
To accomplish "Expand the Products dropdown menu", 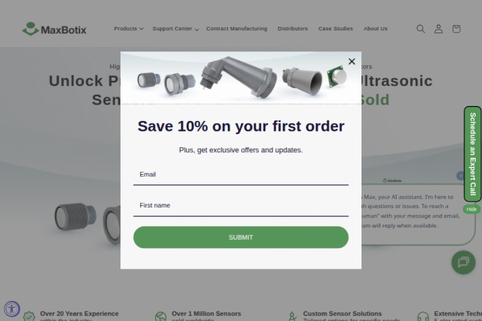I will (129, 29).
